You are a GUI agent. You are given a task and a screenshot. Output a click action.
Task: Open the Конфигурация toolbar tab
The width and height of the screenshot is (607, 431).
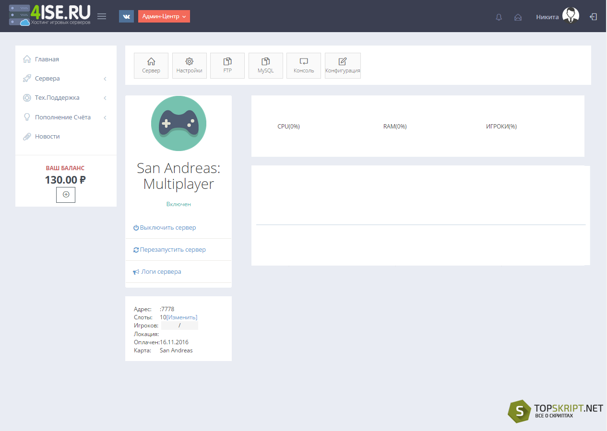click(x=343, y=66)
